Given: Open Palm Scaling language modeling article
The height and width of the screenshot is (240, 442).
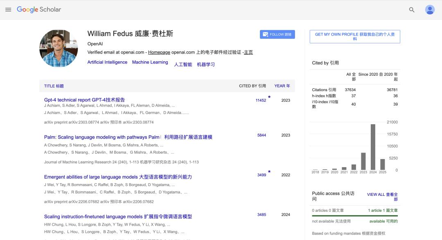Looking at the screenshot, I should coord(128,137).
